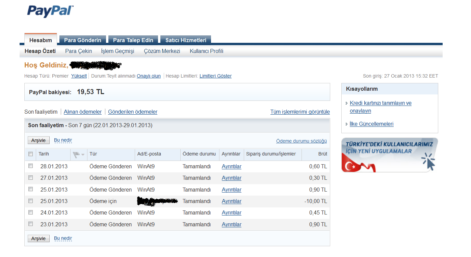
Task: Show Alınan ödemeler
Action: [83, 112]
